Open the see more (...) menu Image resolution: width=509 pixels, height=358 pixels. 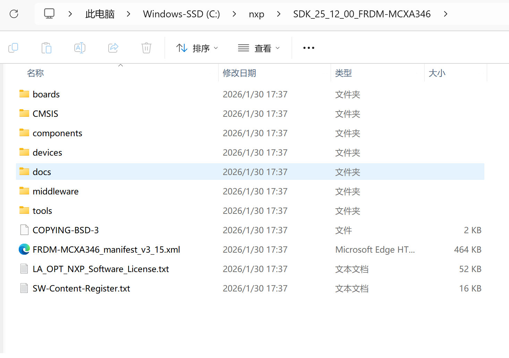click(308, 47)
